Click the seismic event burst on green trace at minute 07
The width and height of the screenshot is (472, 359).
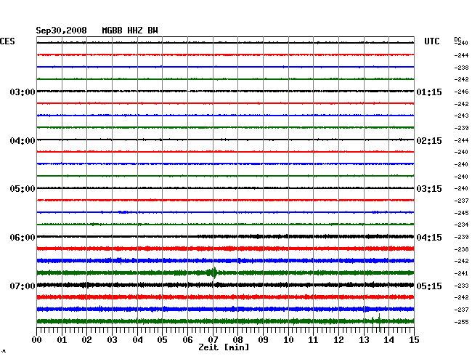coord(213,273)
